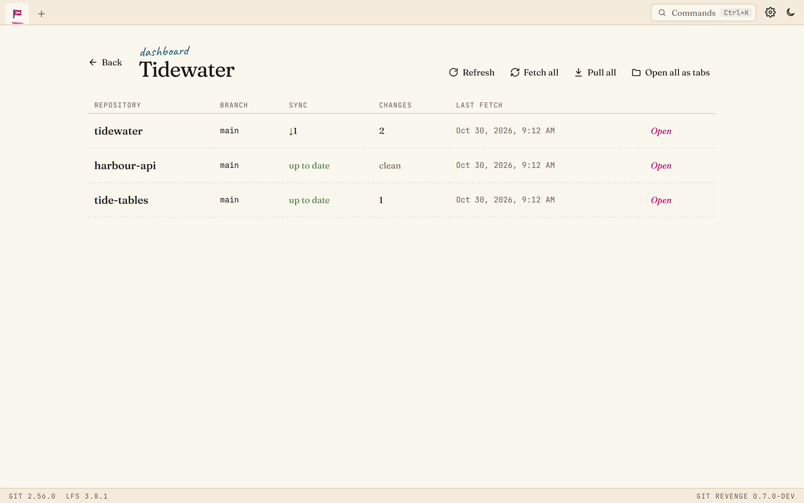
Task: Open the Git Revenge flag home tab
Action: point(17,14)
